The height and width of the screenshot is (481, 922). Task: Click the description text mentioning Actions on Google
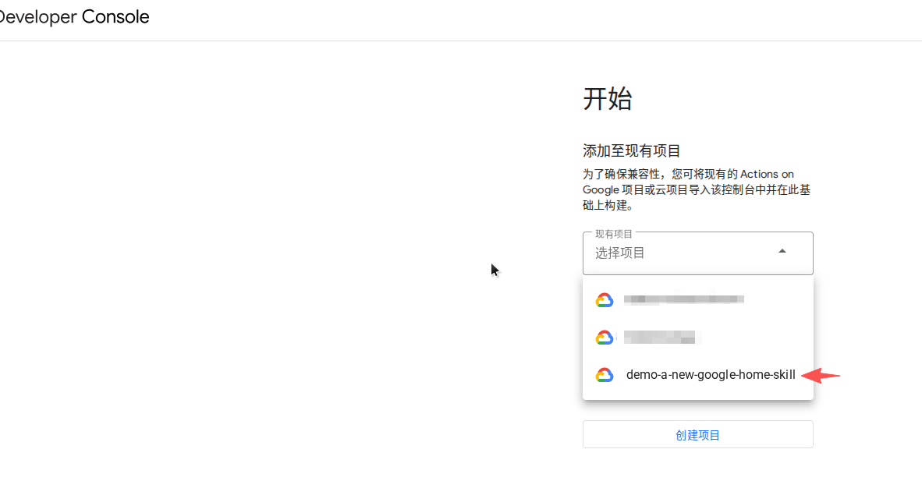pos(697,190)
